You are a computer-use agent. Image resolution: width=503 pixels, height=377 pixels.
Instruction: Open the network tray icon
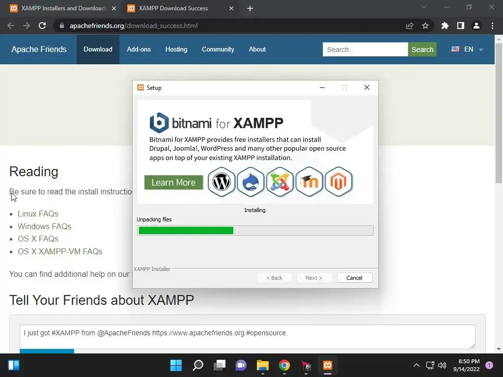430,365
